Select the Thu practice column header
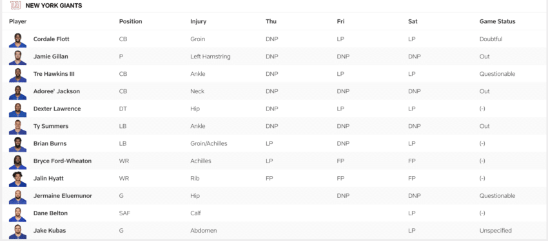 click(x=271, y=21)
